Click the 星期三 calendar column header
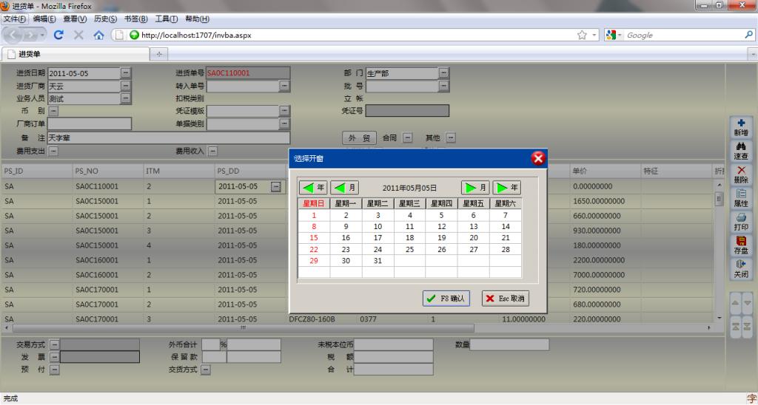 [x=409, y=204]
